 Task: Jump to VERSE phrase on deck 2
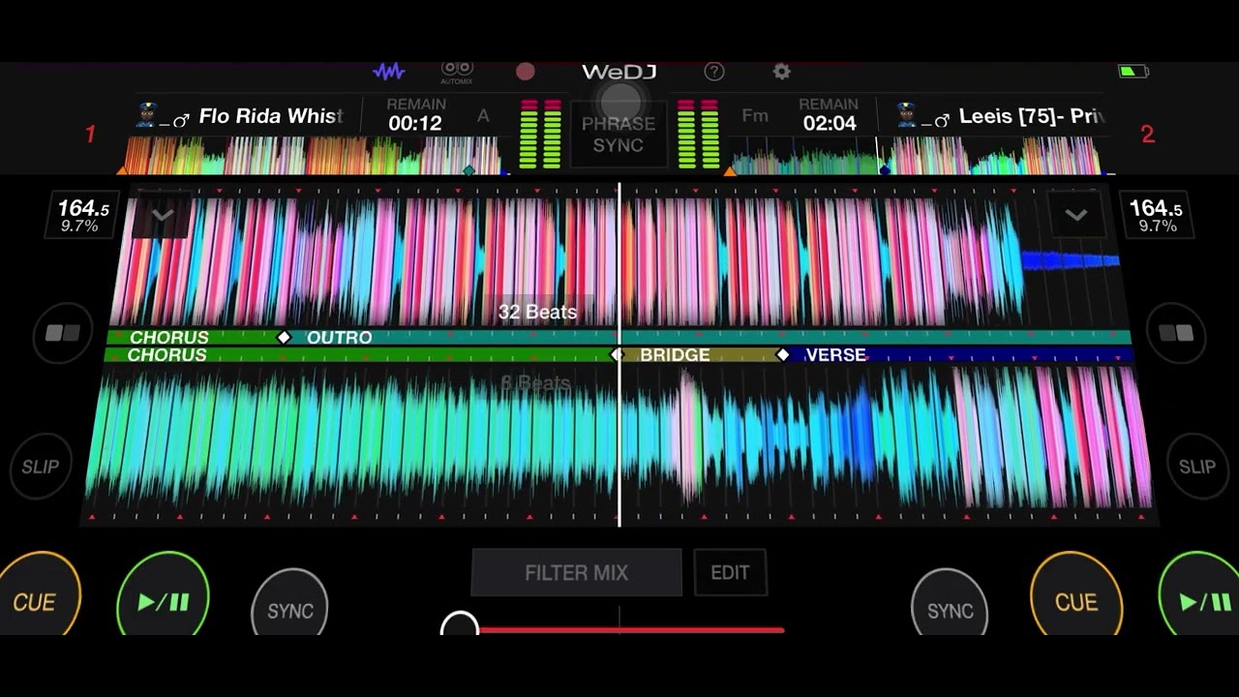point(835,355)
